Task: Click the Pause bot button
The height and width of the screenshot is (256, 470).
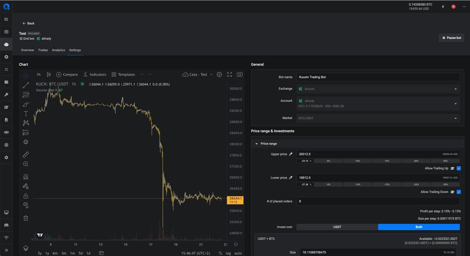Action: tap(452, 38)
